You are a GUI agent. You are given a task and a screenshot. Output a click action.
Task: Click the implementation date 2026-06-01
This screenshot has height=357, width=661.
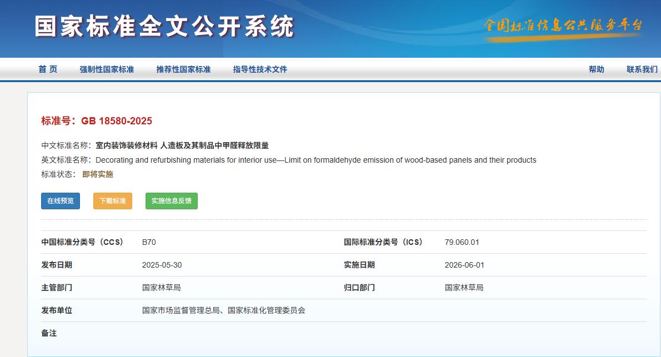point(464,265)
